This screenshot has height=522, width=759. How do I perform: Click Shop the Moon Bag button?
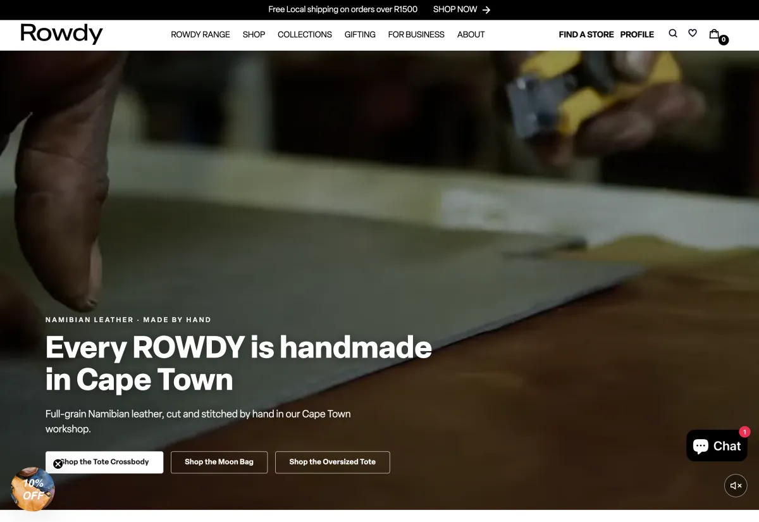click(x=219, y=462)
